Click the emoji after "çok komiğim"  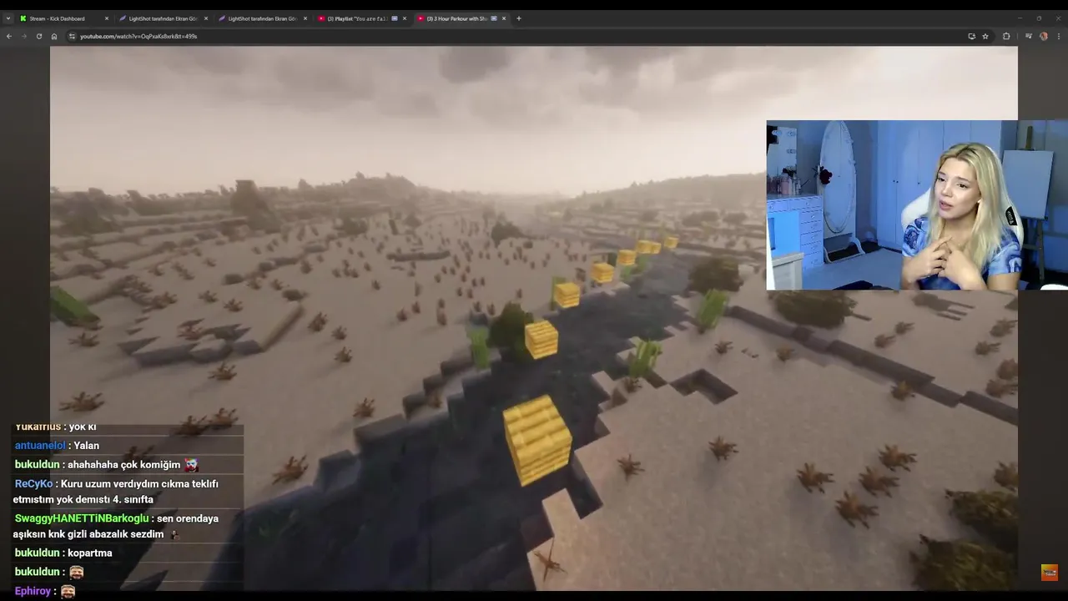pos(192,465)
